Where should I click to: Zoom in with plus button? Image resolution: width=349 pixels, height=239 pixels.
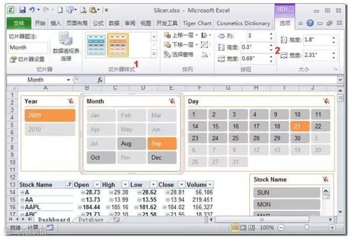tap(332, 227)
